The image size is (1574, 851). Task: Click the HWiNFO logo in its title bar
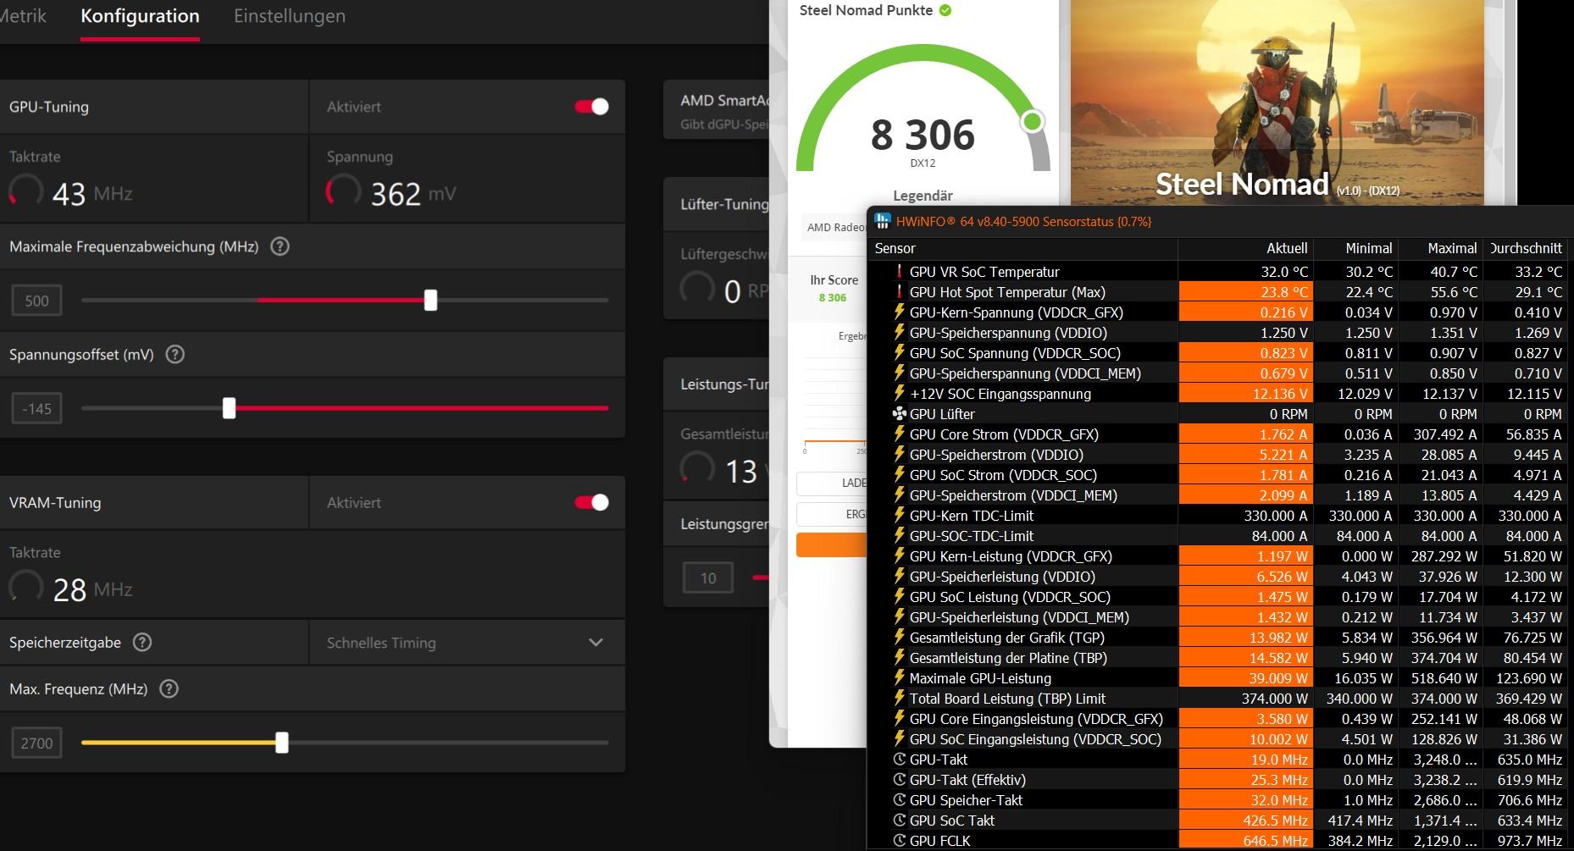883,221
